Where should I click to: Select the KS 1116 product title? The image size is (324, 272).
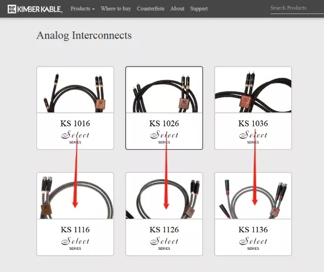[x=75, y=230]
